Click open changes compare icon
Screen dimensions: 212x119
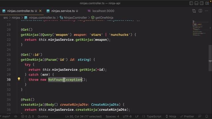tap(194, 11)
